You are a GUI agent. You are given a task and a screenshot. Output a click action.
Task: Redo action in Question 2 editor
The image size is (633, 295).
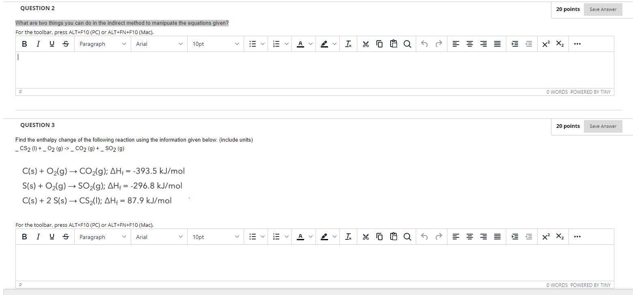439,44
